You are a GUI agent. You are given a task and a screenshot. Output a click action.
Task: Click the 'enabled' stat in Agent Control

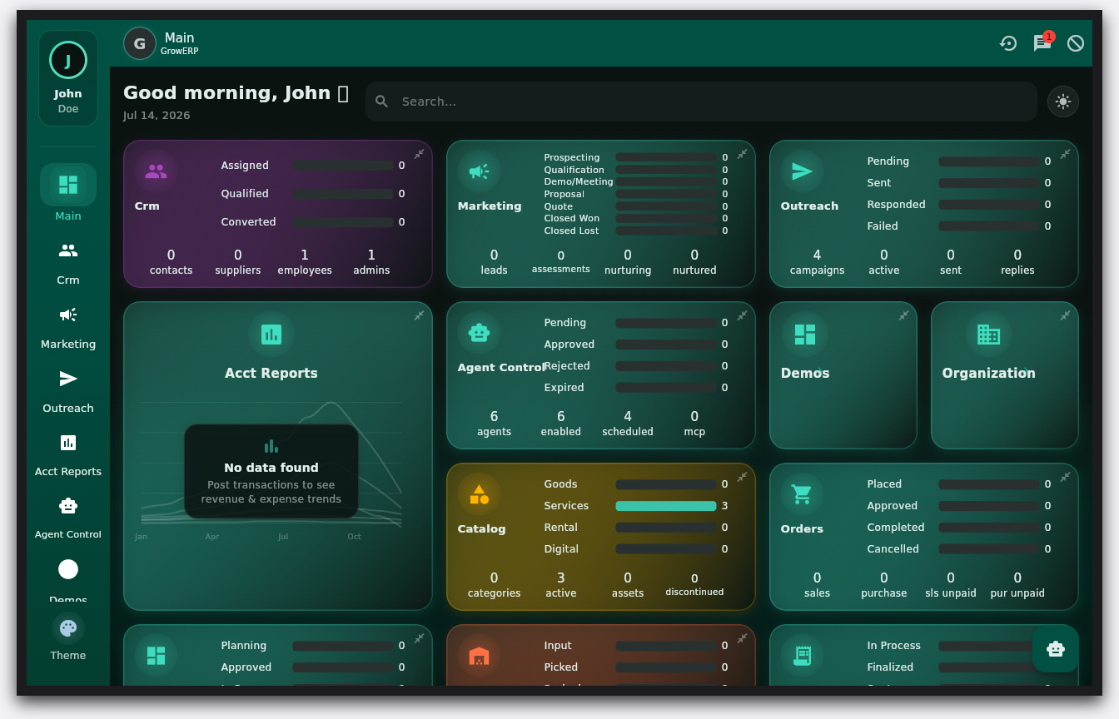(561, 424)
